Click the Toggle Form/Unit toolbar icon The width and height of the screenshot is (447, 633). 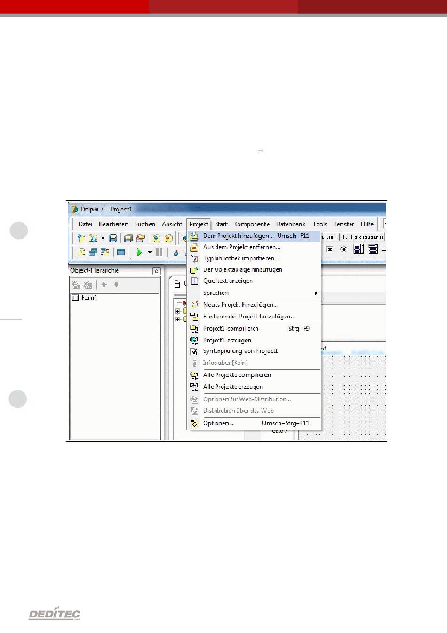tap(105, 252)
